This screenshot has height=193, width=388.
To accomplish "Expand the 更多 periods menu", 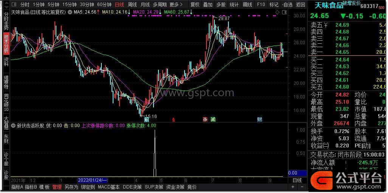I will 176,5.
